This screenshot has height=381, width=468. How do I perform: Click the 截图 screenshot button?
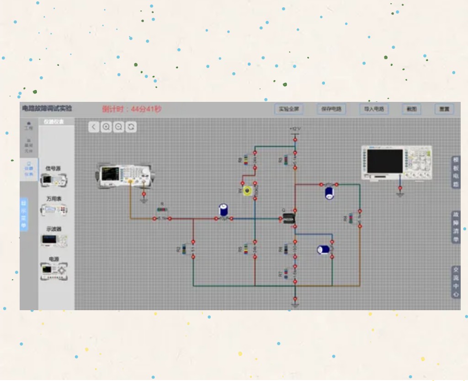point(411,109)
